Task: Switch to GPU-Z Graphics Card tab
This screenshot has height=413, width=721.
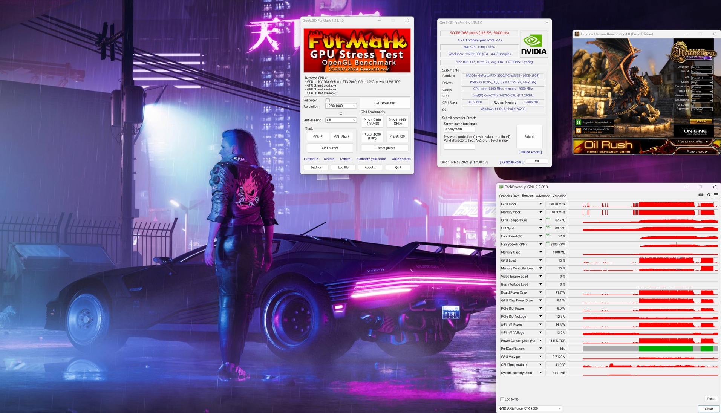Action: 509,196
